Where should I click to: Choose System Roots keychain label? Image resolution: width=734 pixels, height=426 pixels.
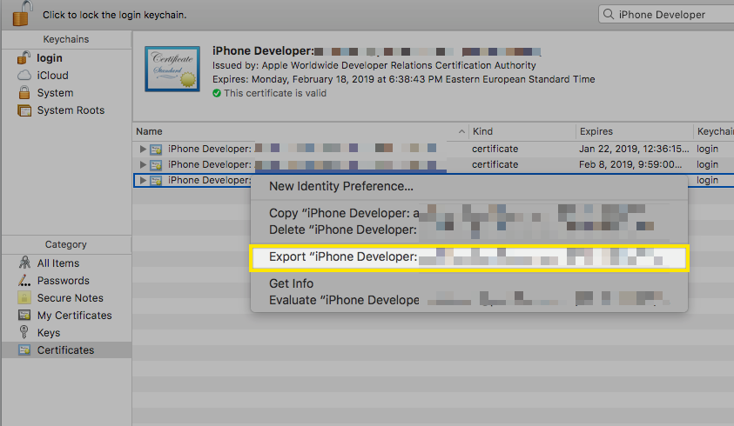pos(71,110)
